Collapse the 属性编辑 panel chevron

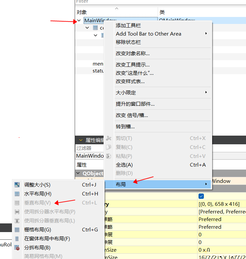[x=81, y=140]
